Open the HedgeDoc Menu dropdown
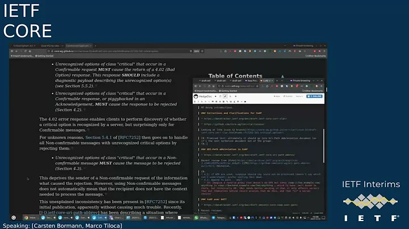 point(299,96)
